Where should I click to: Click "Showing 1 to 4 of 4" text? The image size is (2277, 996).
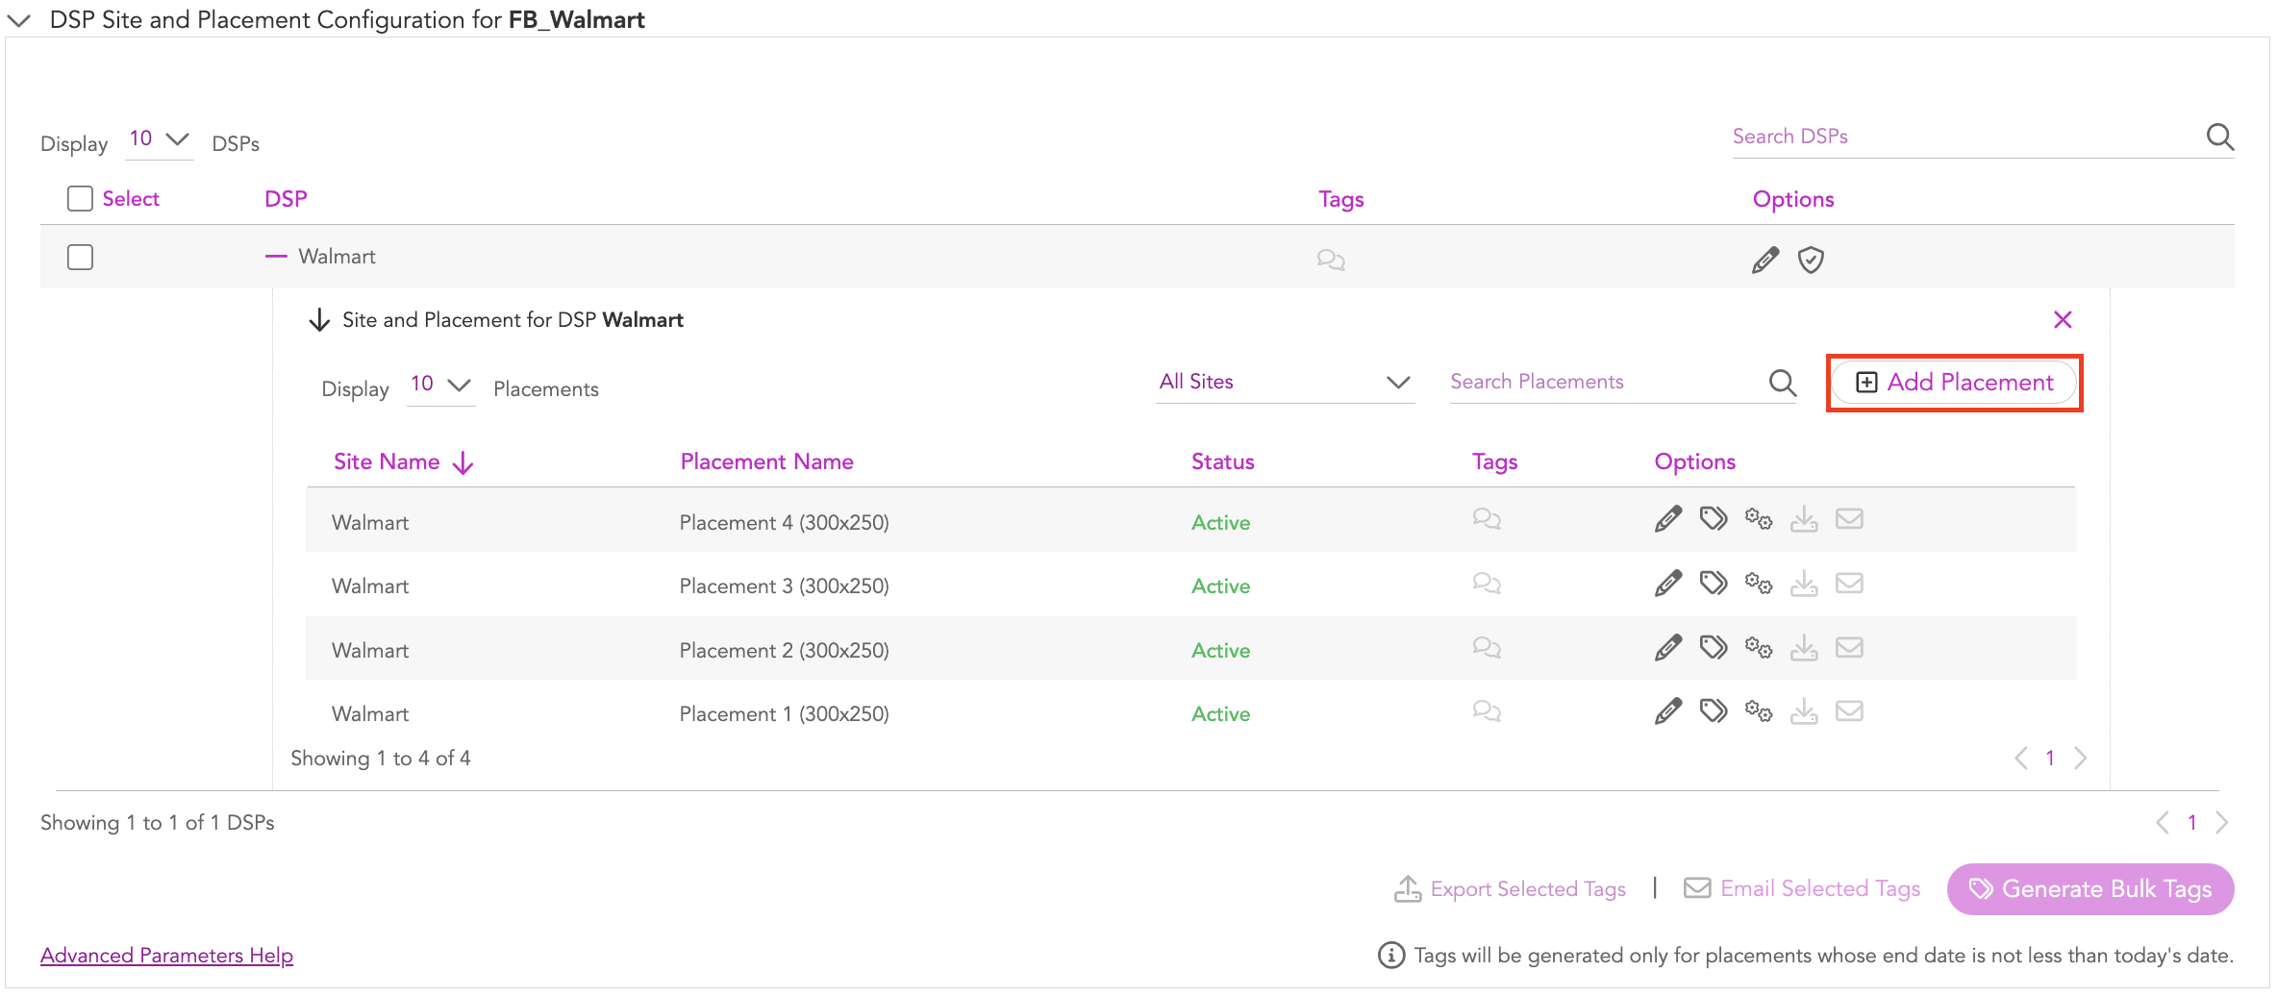point(381,759)
